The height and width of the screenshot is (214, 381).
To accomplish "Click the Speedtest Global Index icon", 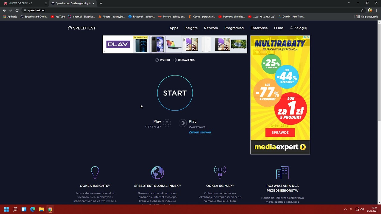I will pyautogui.click(x=157, y=172).
